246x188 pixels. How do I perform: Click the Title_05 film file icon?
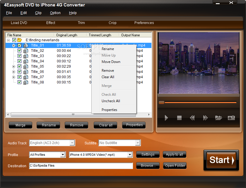pyautogui.click(x=26, y=66)
